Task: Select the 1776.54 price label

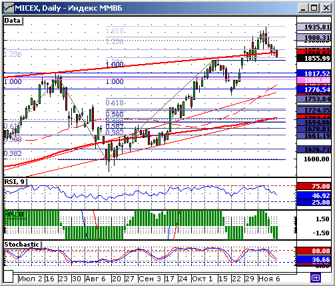Action: coord(314,89)
